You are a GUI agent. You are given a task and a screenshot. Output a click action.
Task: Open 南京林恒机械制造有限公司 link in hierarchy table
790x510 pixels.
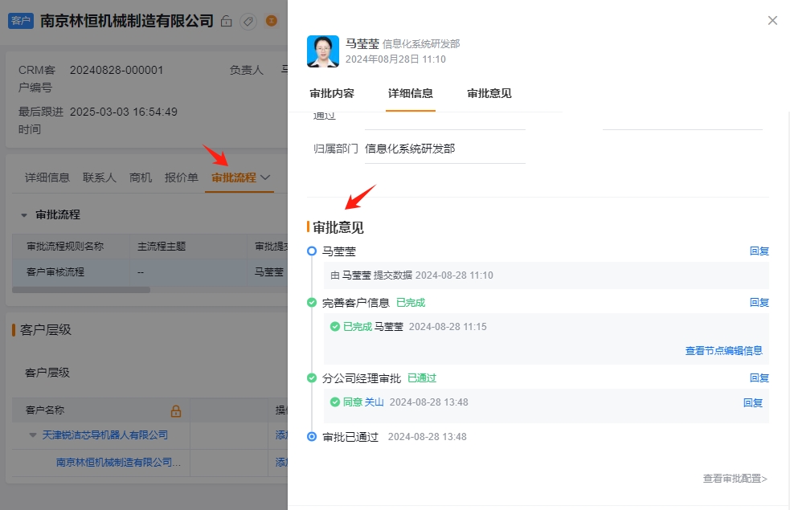(118, 462)
